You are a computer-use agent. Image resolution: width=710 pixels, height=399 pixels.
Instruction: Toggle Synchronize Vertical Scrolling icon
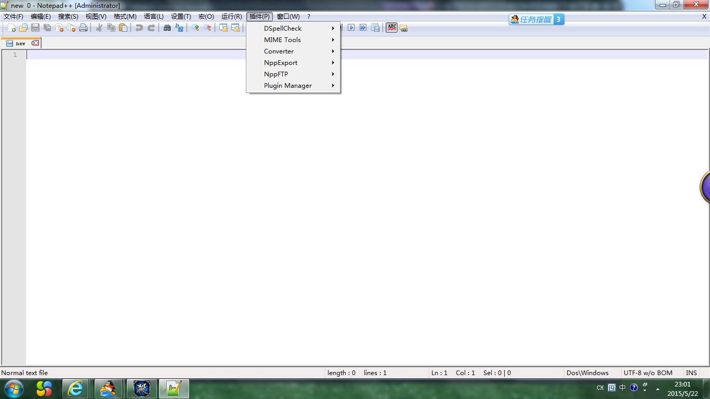[223, 28]
